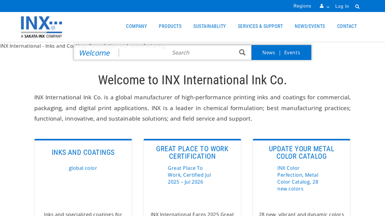Click the INX Sakata company logo
This screenshot has width=385, height=216.
(41, 27)
